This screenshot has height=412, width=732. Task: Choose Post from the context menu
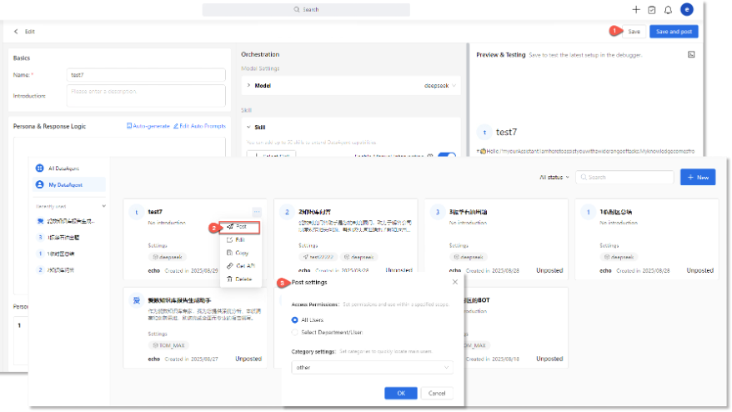[x=240, y=227]
